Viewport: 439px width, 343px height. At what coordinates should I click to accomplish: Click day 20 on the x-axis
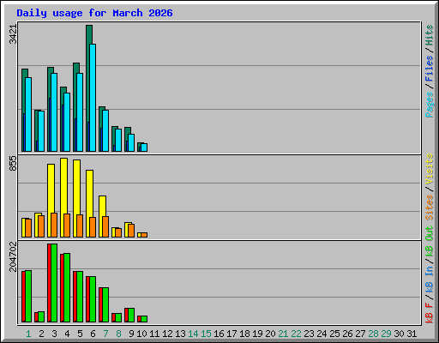(270, 334)
